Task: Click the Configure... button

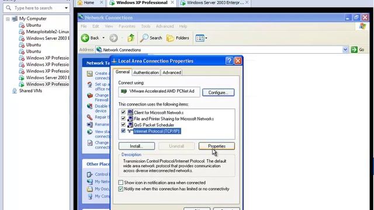Action: [218, 92]
